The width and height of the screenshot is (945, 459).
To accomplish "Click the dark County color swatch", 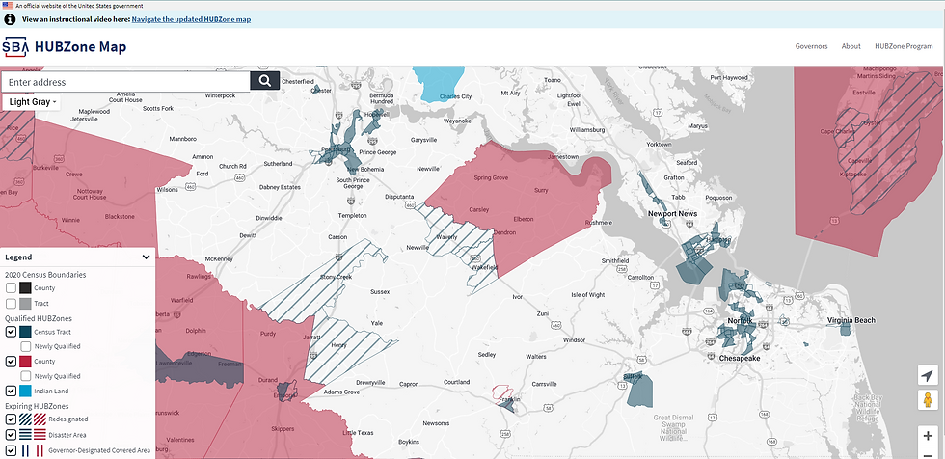I will pyautogui.click(x=25, y=288).
